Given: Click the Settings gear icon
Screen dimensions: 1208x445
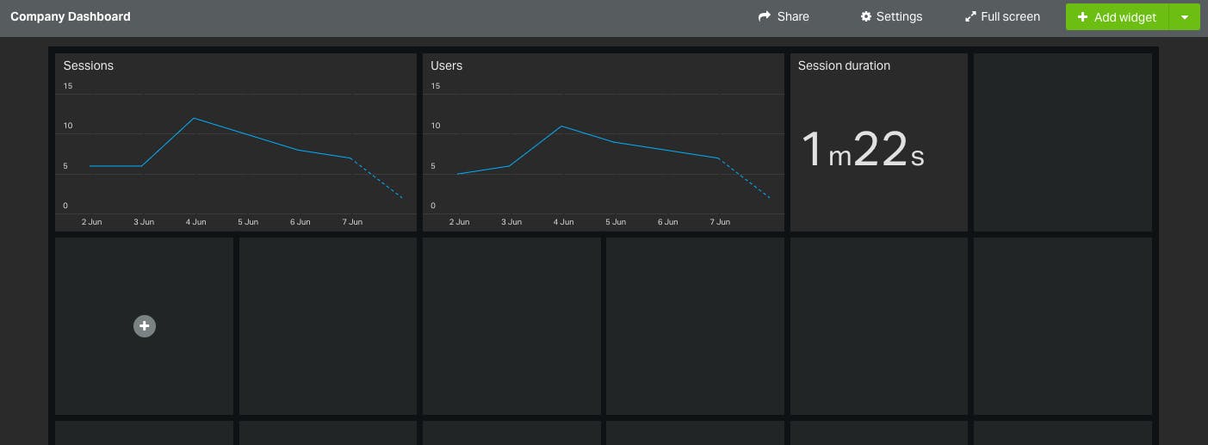Looking at the screenshot, I should click(x=866, y=16).
